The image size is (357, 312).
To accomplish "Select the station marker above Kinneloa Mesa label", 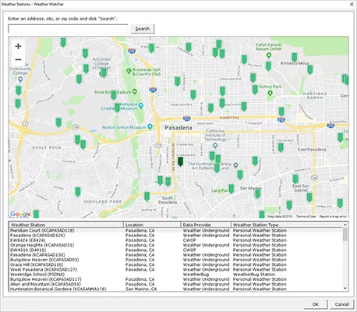I will [295, 57].
